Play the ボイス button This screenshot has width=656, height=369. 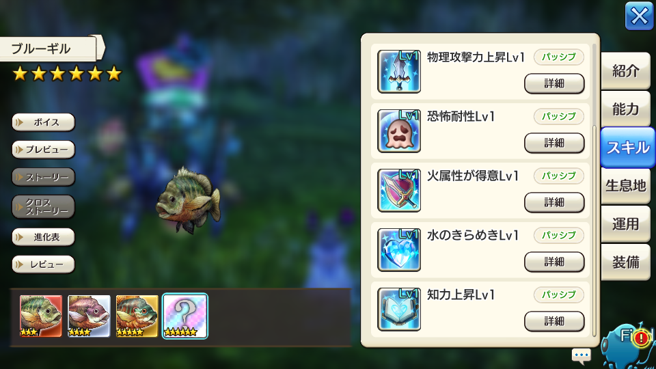tap(44, 122)
